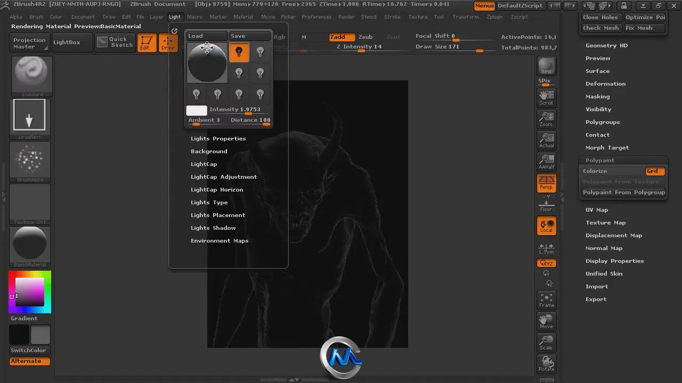This screenshot has width=682, height=383.
Task: Open the Standard brush thumbnail
Action: point(32,77)
